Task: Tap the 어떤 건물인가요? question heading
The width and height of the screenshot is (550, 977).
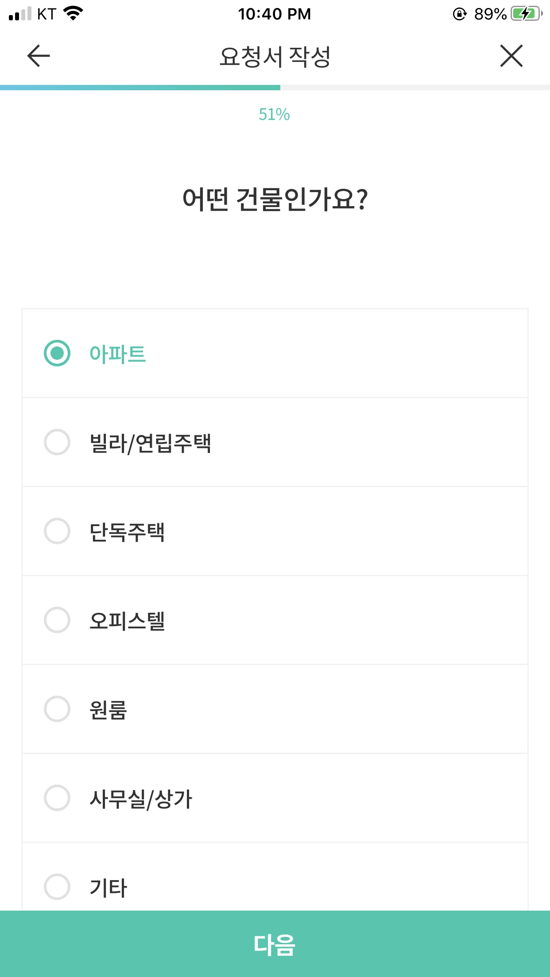Action: 275,199
